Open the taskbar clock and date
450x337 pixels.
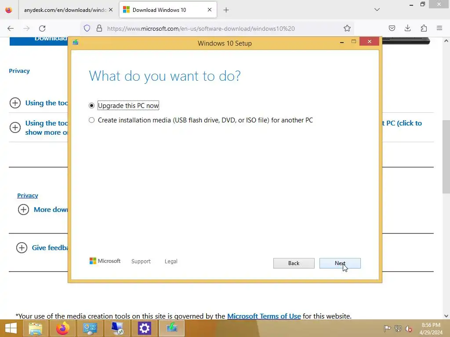431,329
